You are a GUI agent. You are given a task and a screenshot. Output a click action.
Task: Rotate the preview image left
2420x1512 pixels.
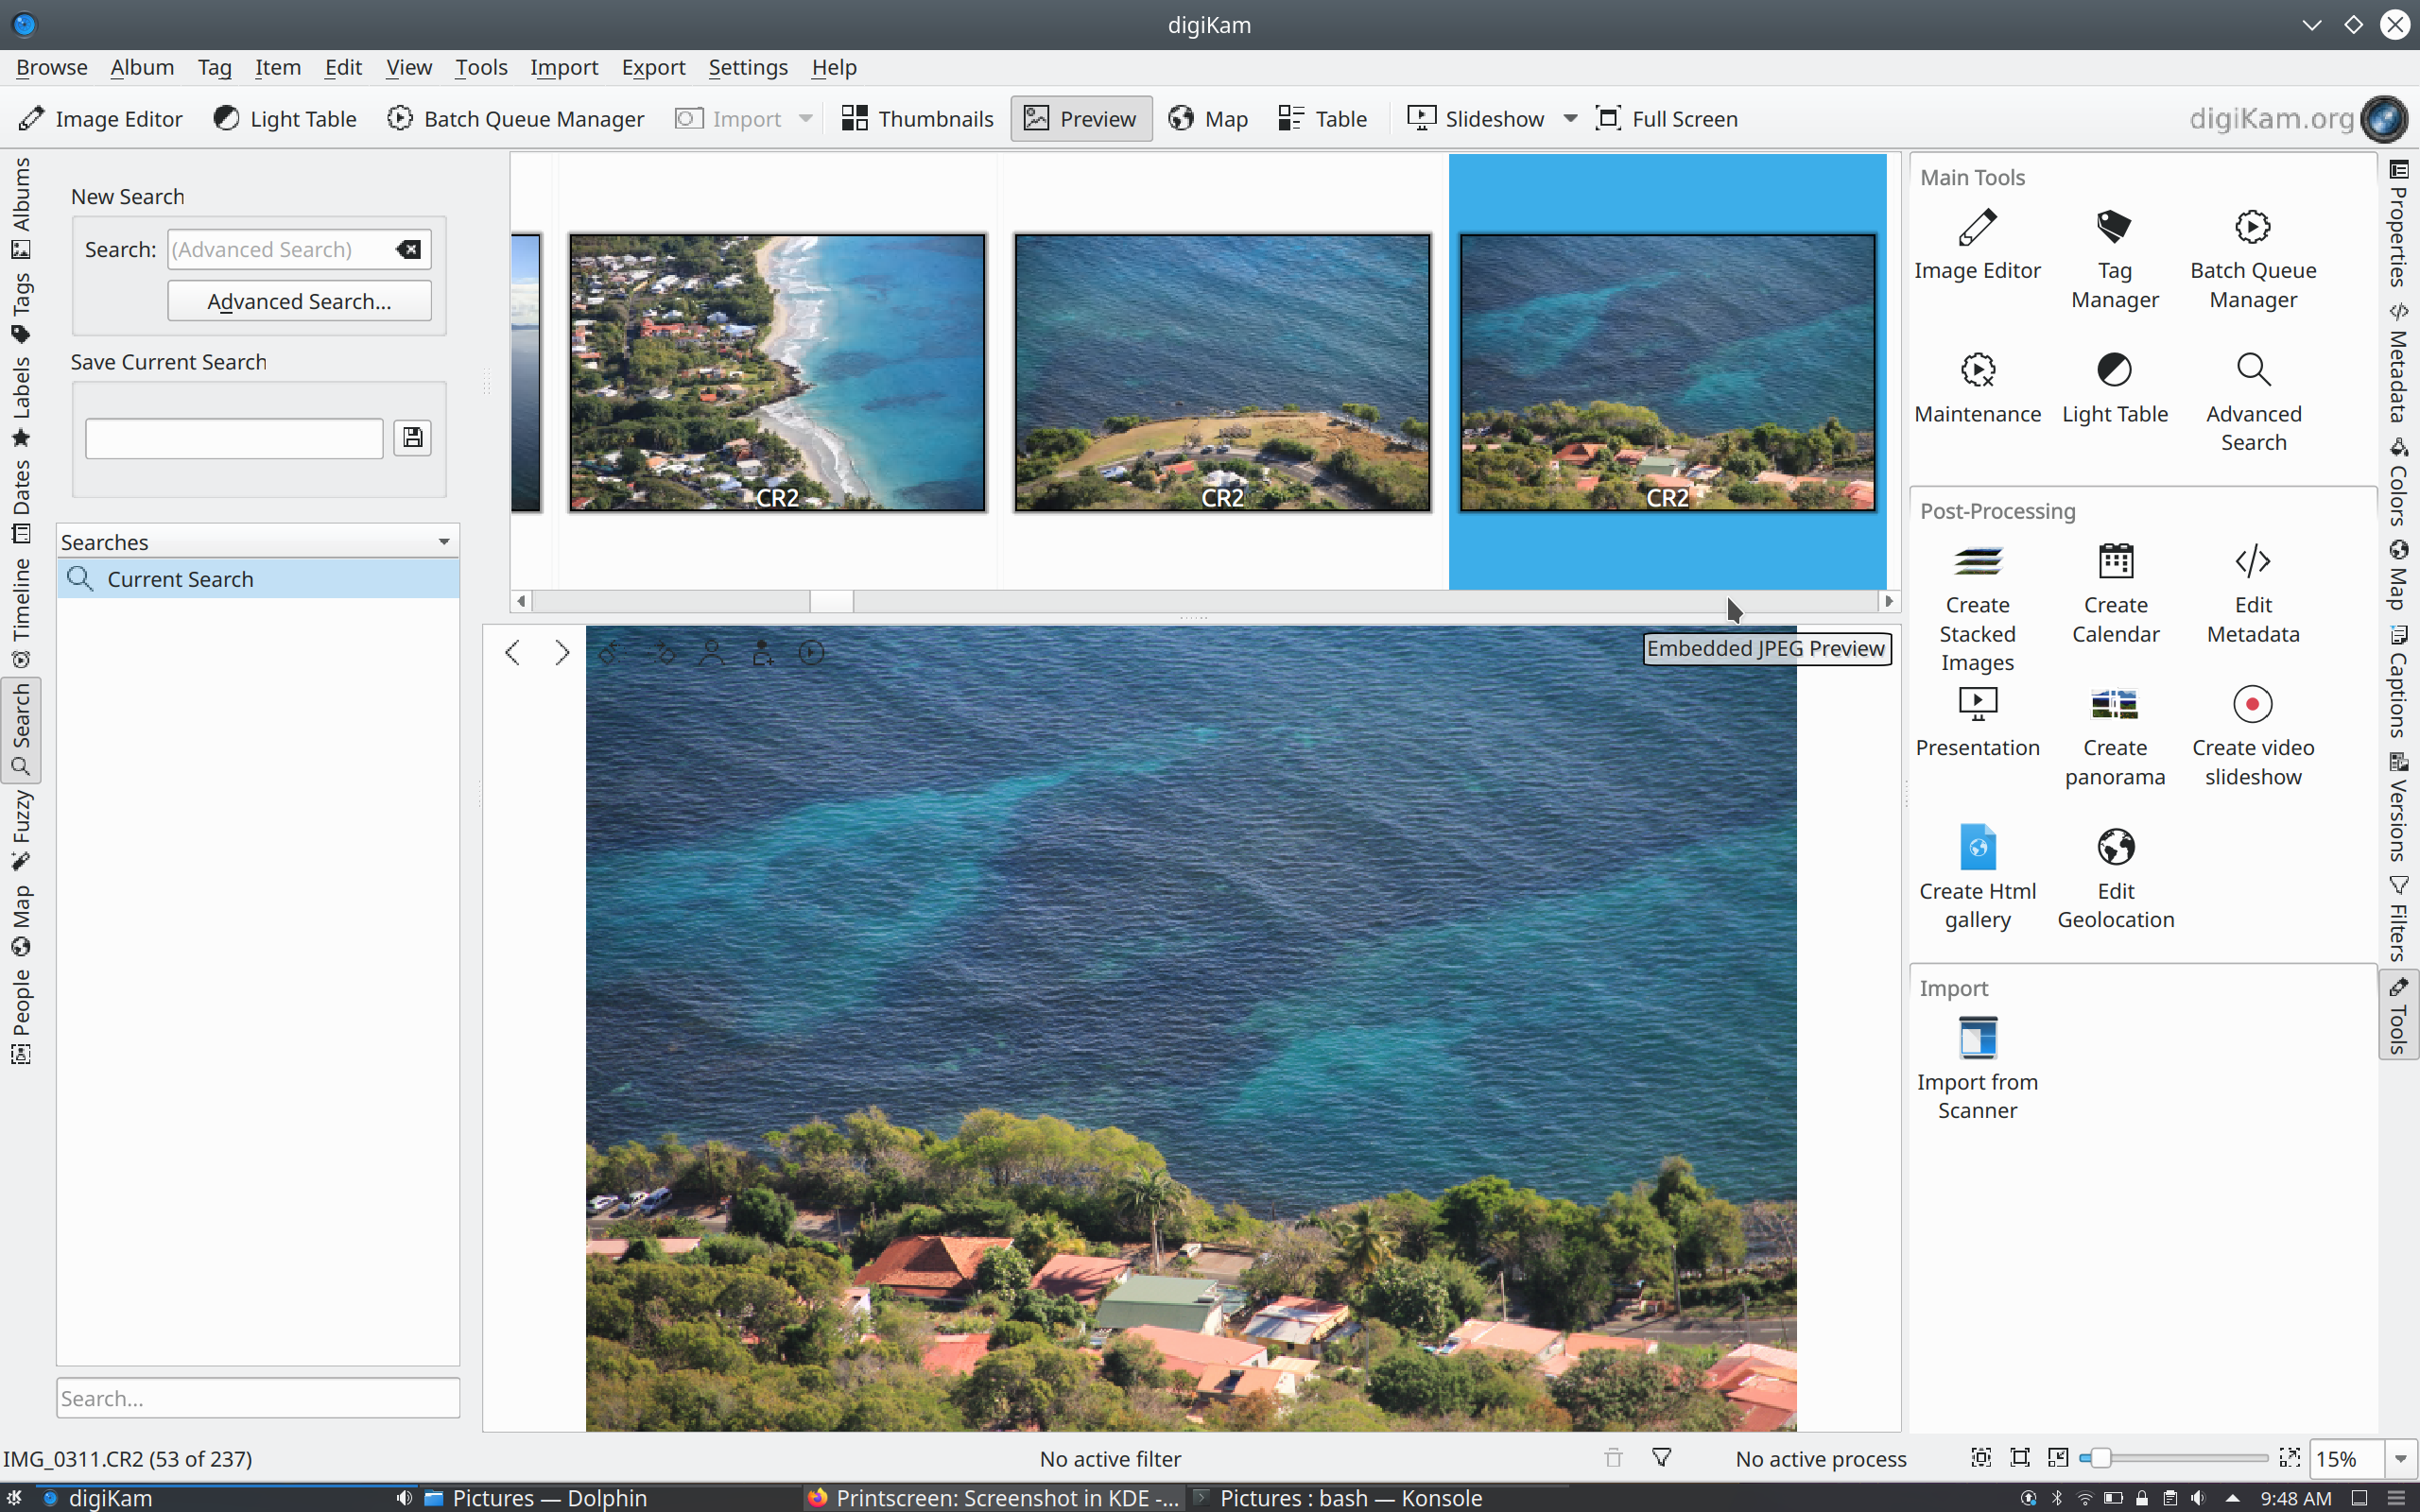pyautogui.click(x=611, y=653)
